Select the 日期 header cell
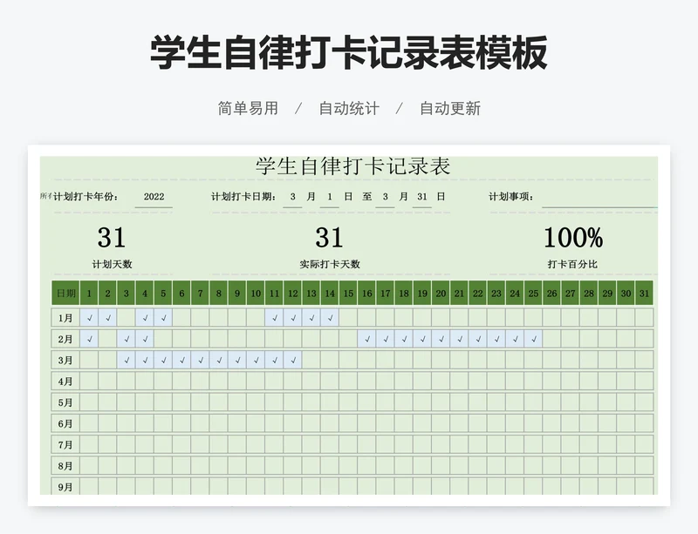The width and height of the screenshot is (698, 534). pyautogui.click(x=66, y=293)
